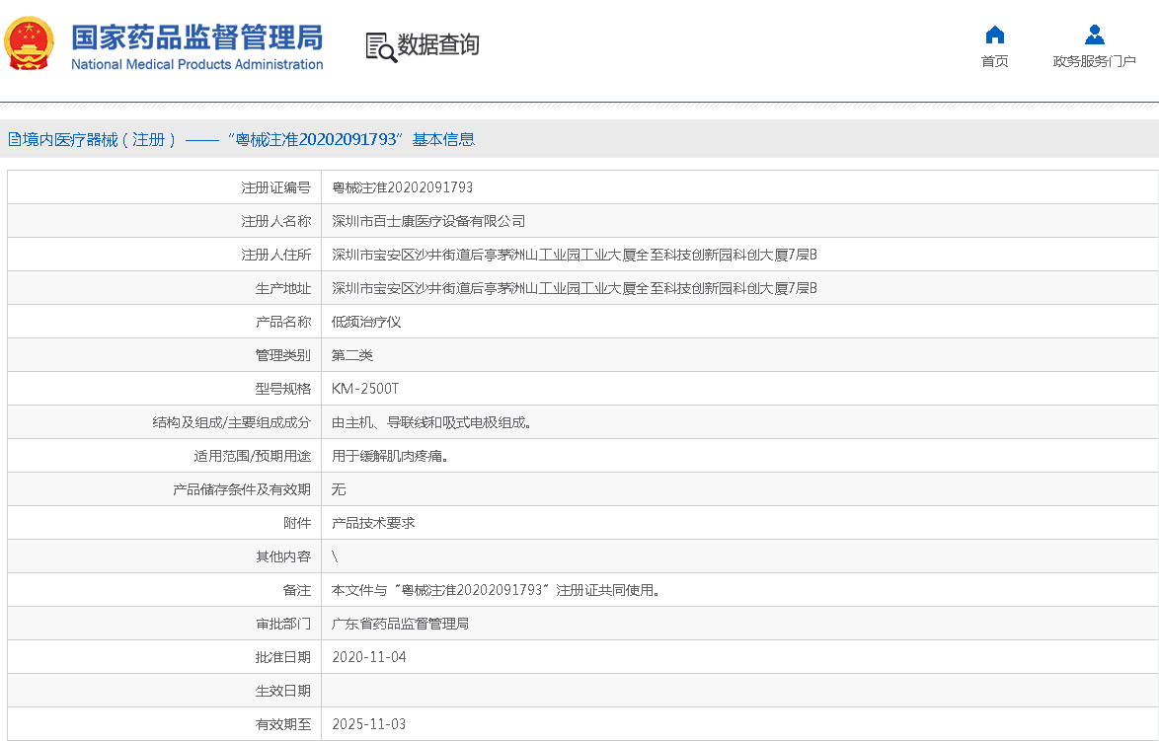Click registrant name 深圳市百士康医疗设备有限公司
Screen dimensions: 1159x741
click(428, 221)
